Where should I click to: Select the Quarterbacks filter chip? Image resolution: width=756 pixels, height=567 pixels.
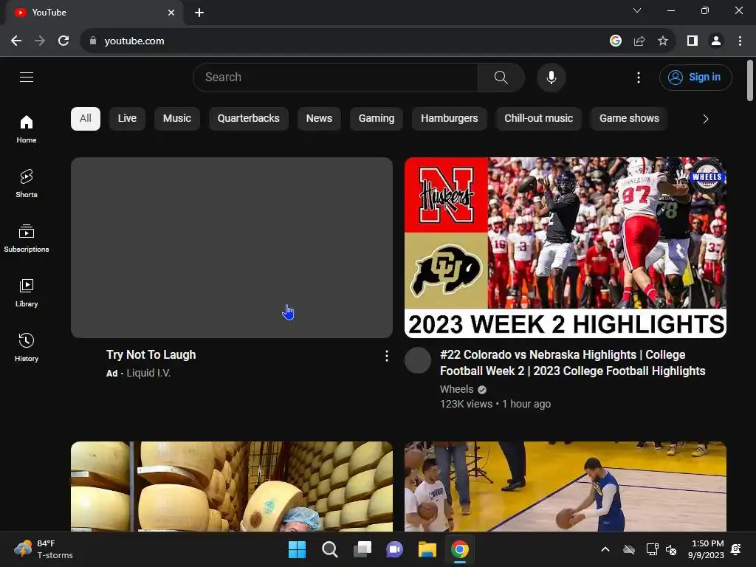pyautogui.click(x=248, y=119)
